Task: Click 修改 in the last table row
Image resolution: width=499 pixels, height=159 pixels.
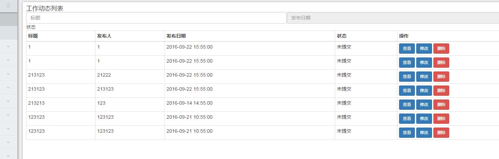Action: coord(424,133)
